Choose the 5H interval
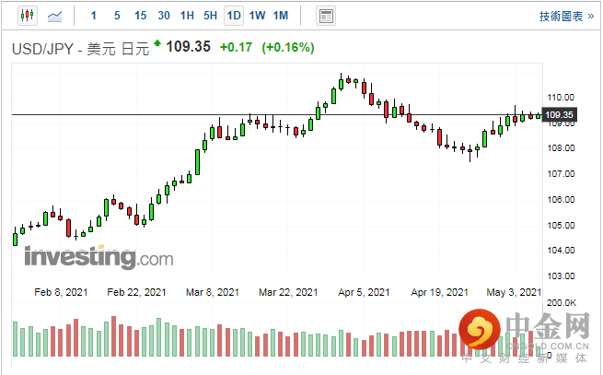The image size is (603, 375). pyautogui.click(x=210, y=16)
